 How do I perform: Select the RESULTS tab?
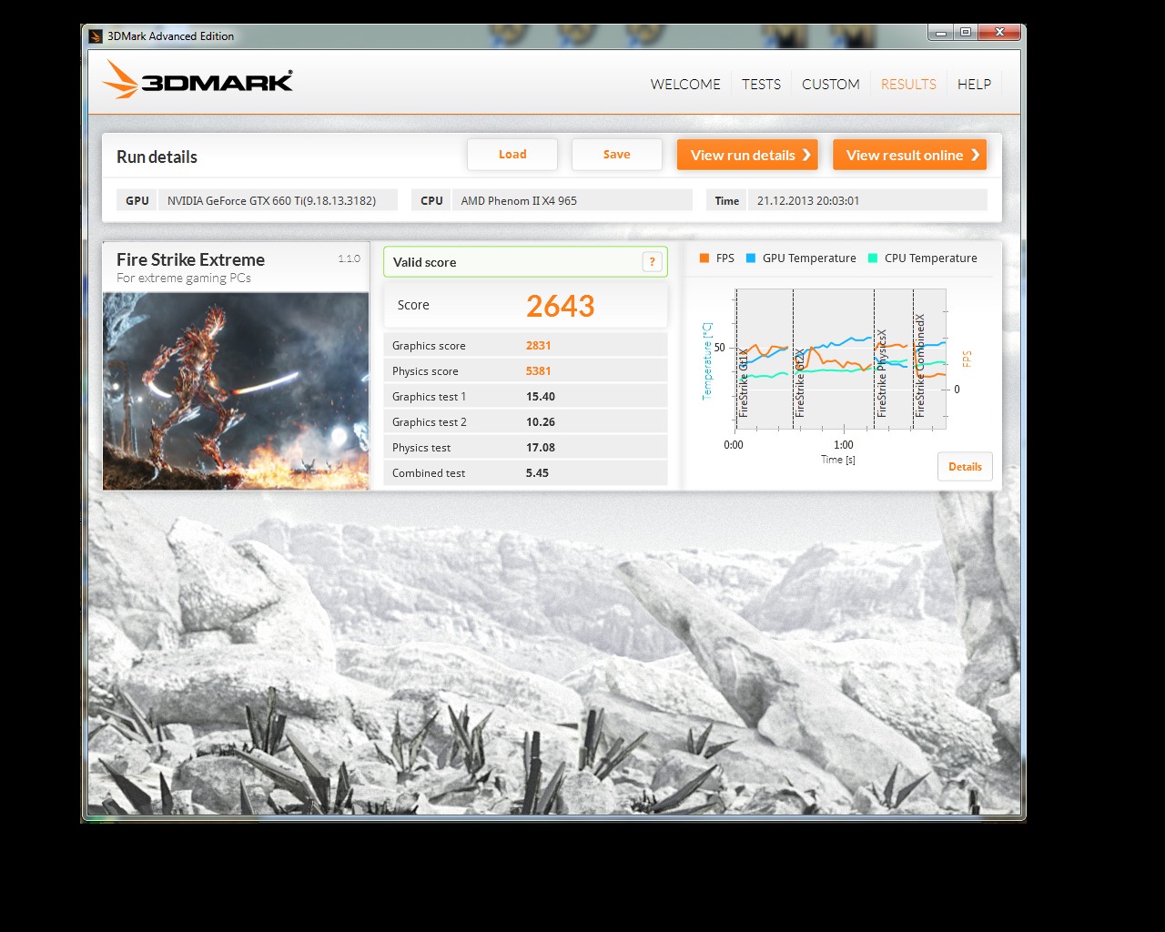pyautogui.click(x=908, y=84)
